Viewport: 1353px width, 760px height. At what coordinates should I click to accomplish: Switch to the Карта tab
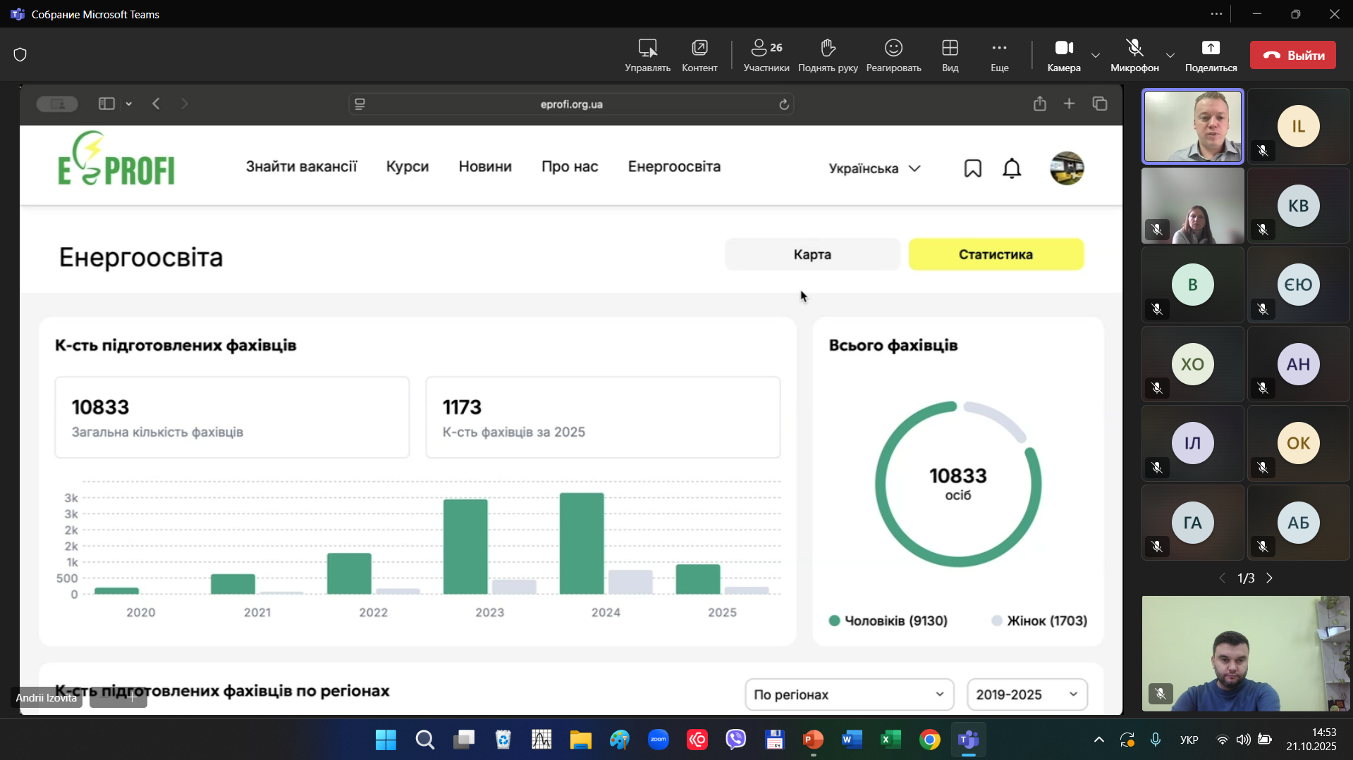point(812,254)
